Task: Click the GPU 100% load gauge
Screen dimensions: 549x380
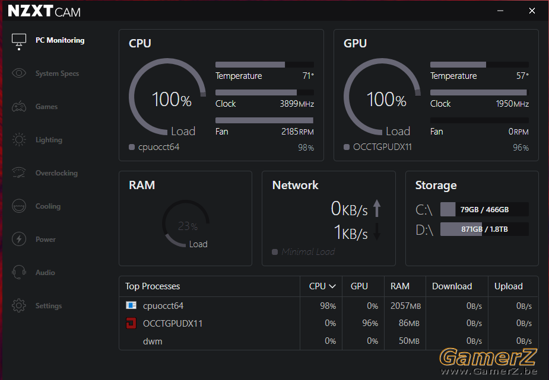Action: 382,97
